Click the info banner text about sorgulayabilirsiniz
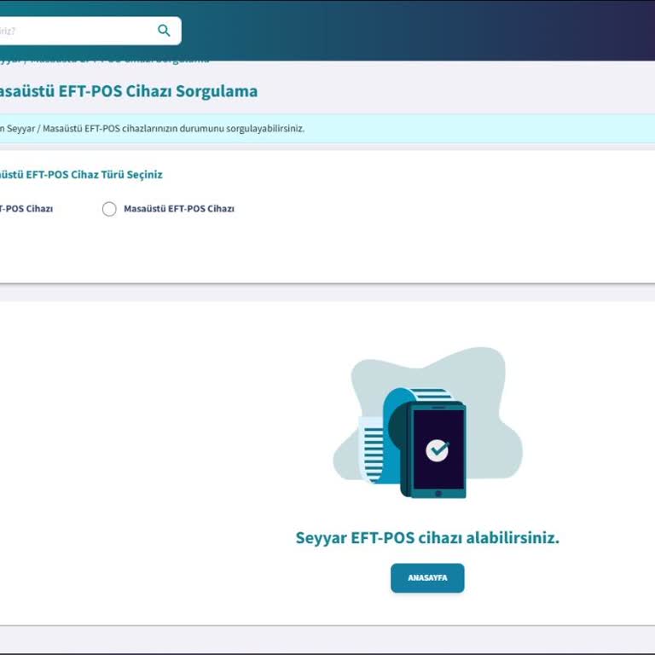Screen dimensions: 655x655 coord(152,129)
